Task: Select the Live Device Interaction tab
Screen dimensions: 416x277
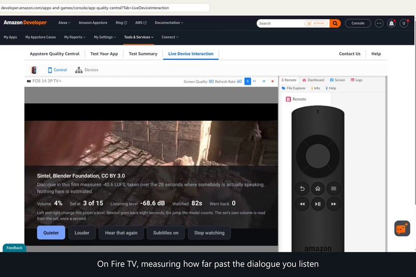Action: click(191, 54)
